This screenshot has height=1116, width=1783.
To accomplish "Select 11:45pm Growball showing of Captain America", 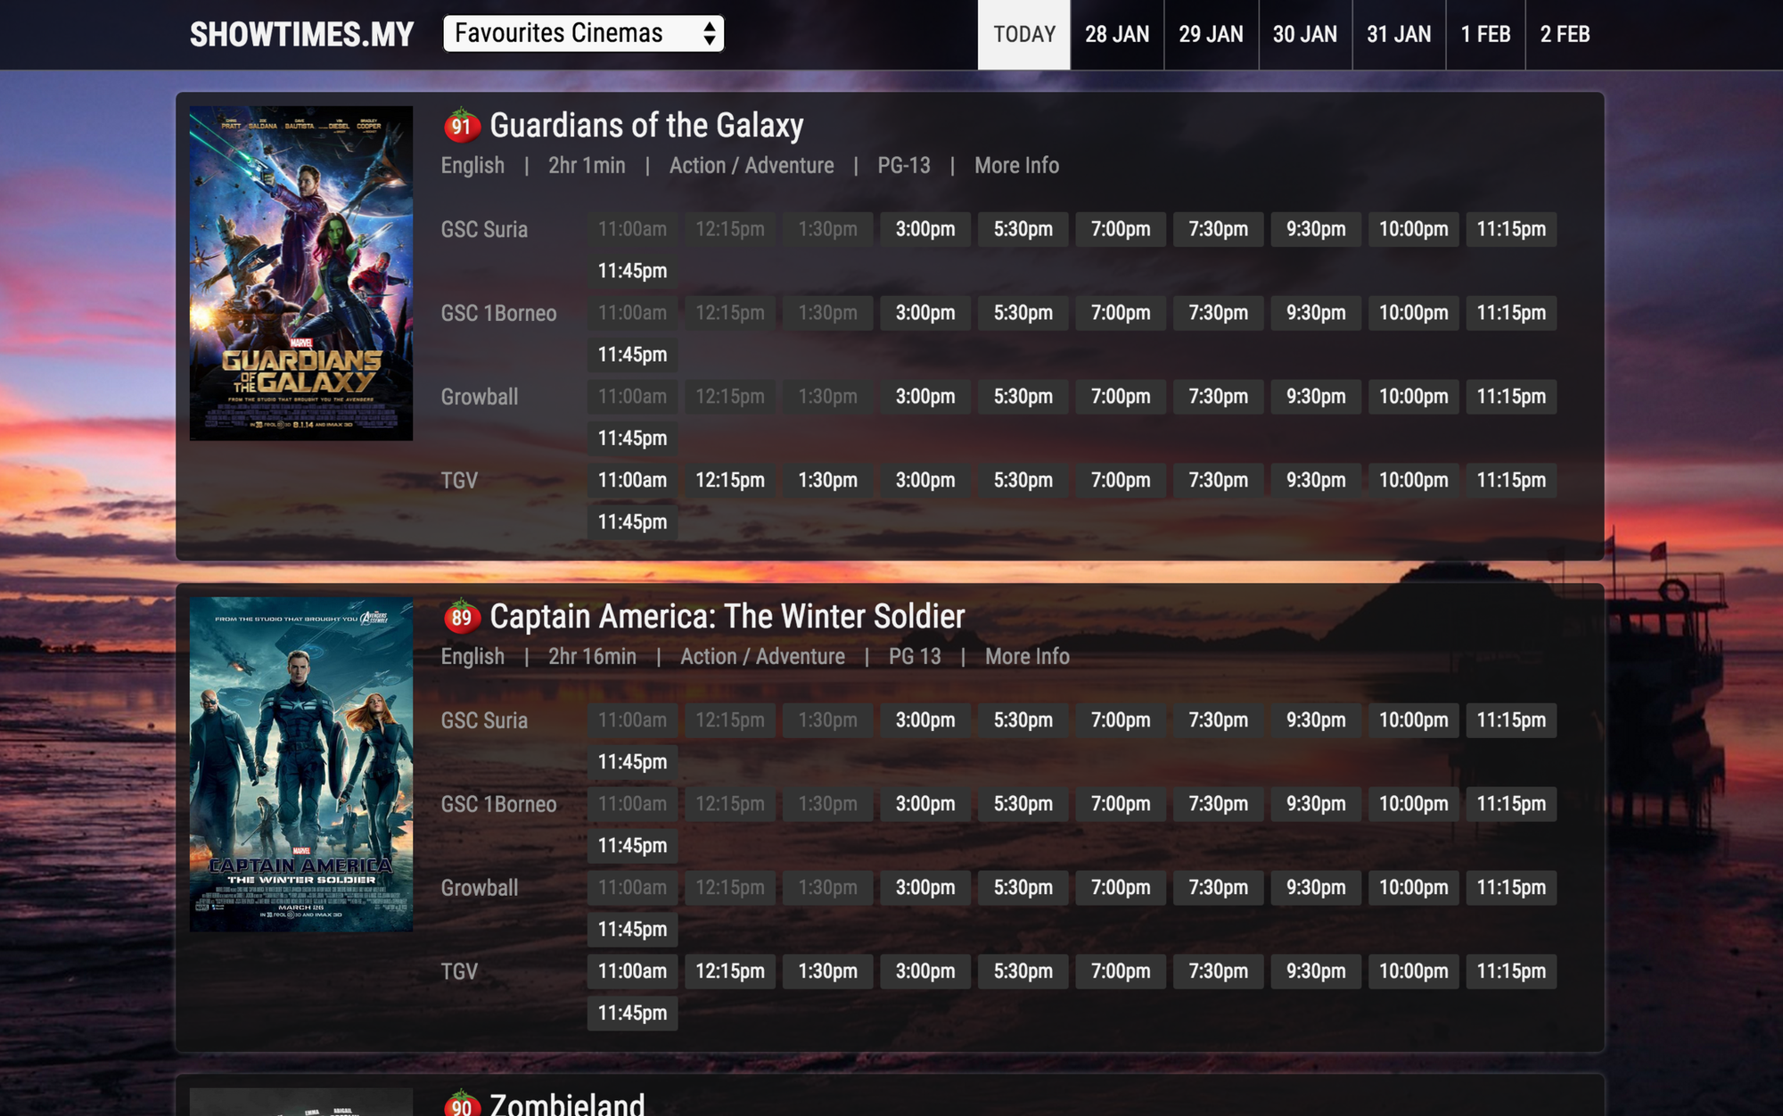I will 632,930.
